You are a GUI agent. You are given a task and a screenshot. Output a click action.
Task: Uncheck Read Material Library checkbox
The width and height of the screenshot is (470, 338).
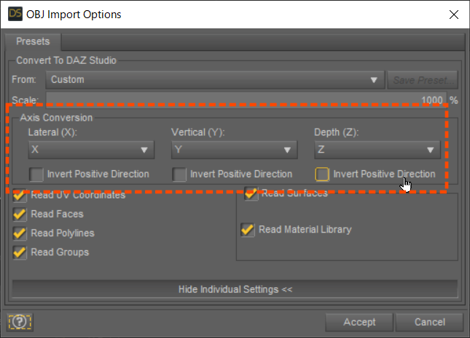click(248, 230)
